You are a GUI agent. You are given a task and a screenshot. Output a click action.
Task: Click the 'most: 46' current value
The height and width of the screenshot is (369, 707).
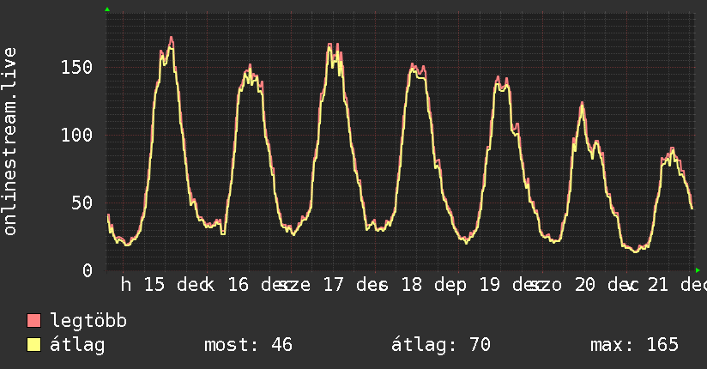(249, 345)
